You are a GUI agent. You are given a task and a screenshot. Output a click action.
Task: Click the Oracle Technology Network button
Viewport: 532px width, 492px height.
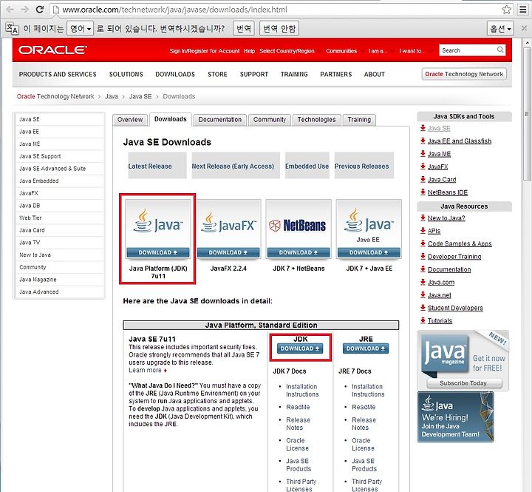pyautogui.click(x=464, y=74)
